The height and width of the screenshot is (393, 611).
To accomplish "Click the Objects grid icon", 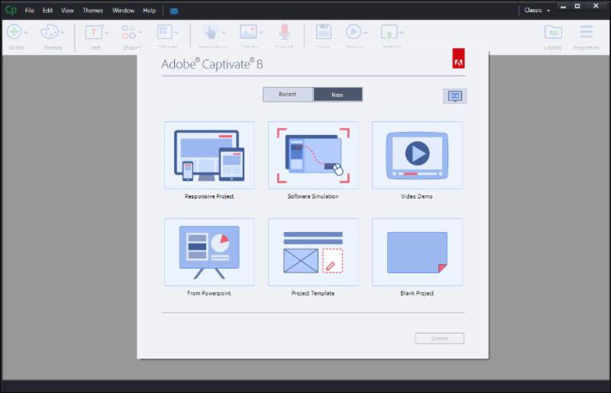I will 164,31.
